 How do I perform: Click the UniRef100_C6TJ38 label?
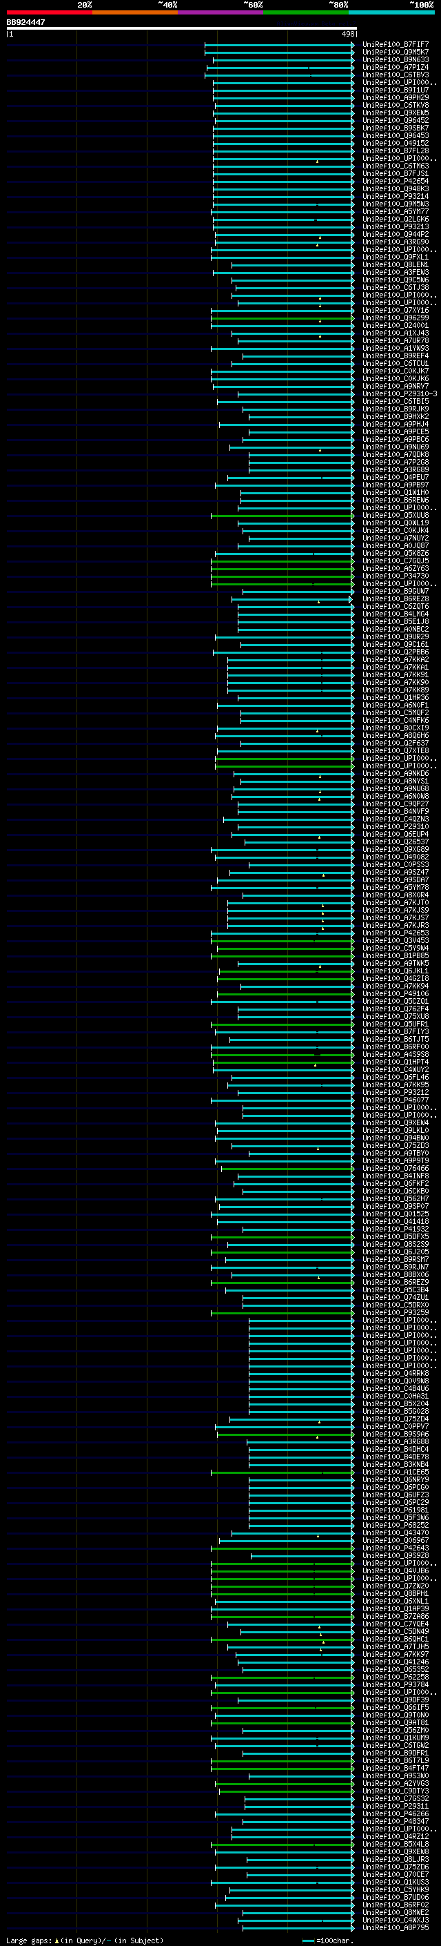click(x=396, y=288)
